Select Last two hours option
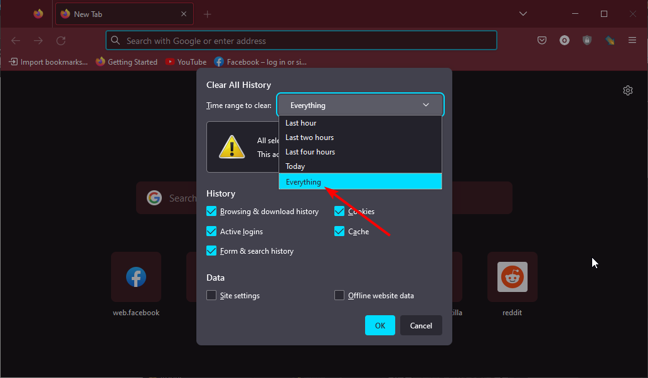Screen dimensions: 648x378 360,138
